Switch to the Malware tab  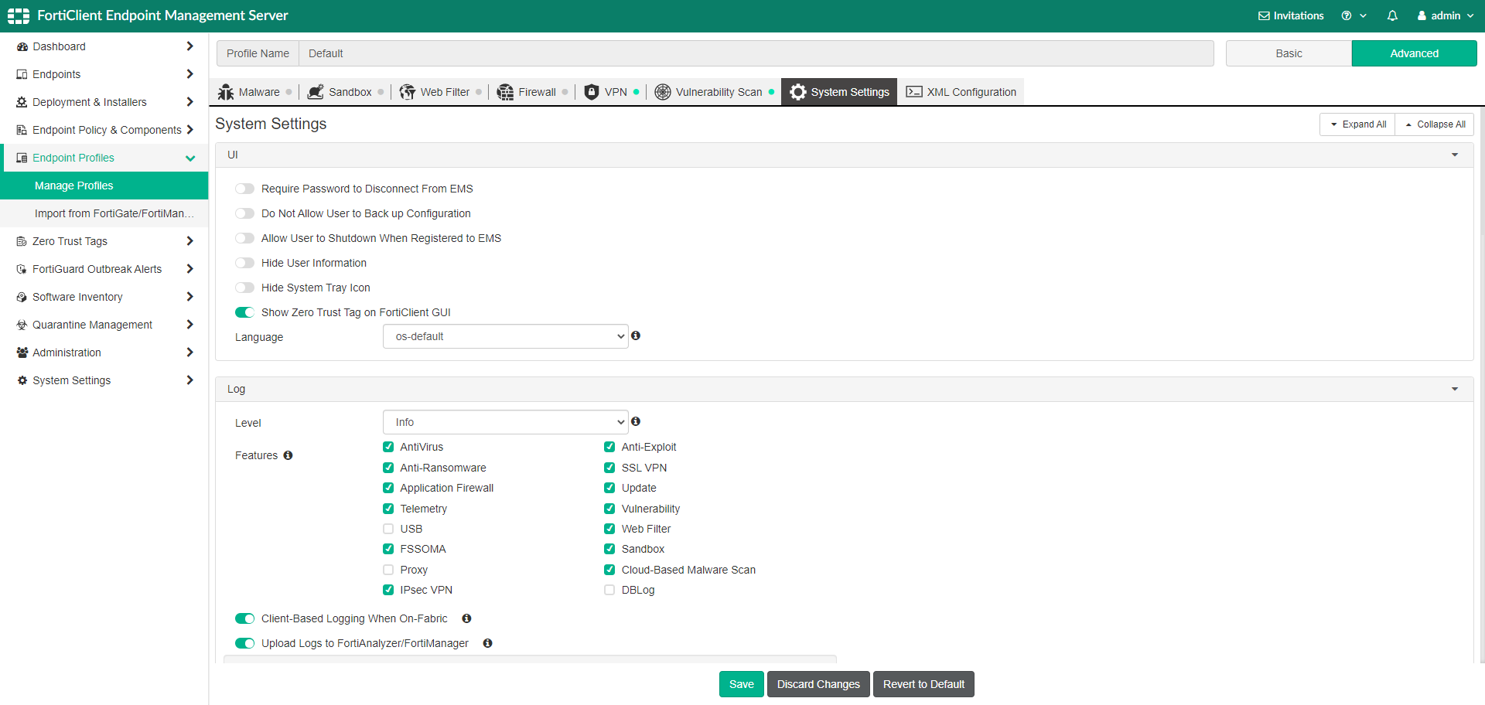254,92
